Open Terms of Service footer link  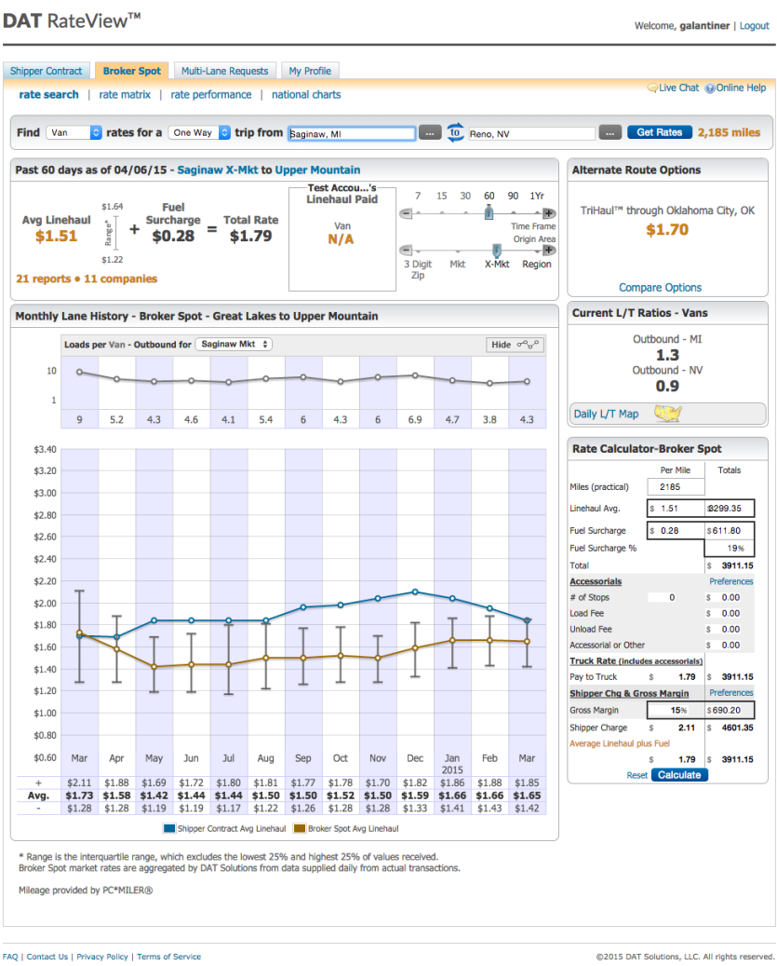(x=169, y=957)
